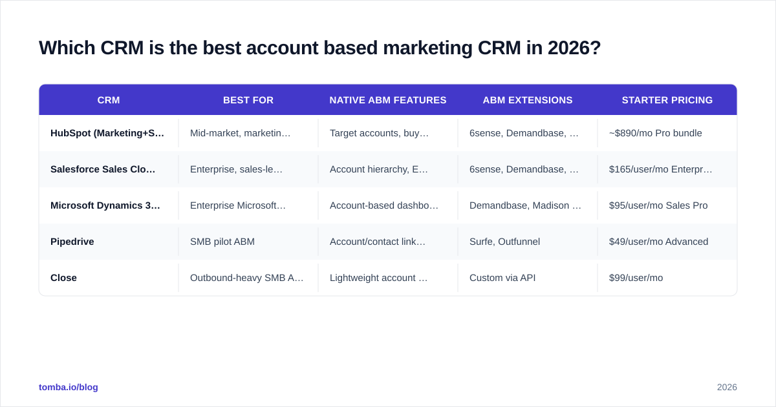Click the 'Target accounts, buy…' cell
776x407 pixels.
388,133
